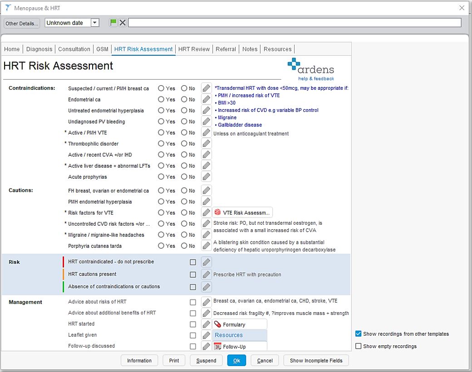Viewport: 472px width, 372px height.
Task: Confirm with the Ok button
Action: tap(236, 361)
